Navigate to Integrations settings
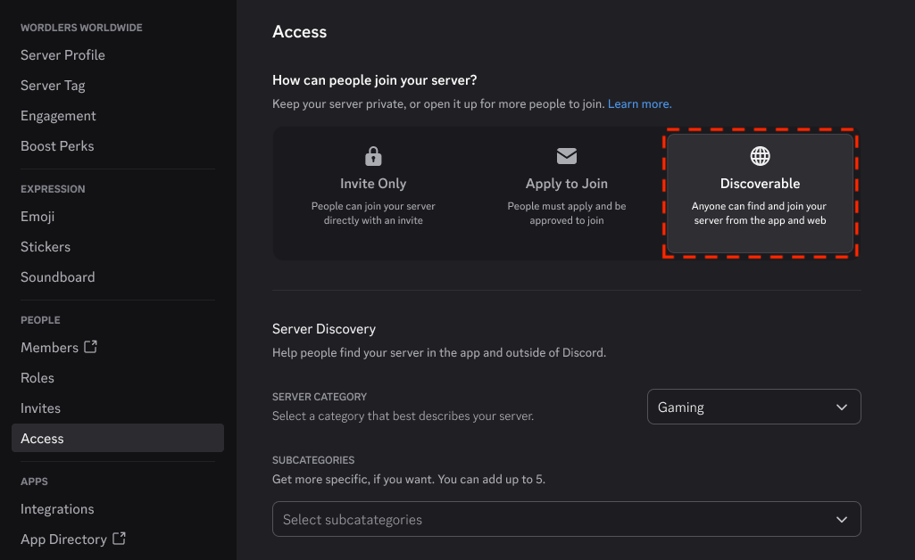 [57, 508]
